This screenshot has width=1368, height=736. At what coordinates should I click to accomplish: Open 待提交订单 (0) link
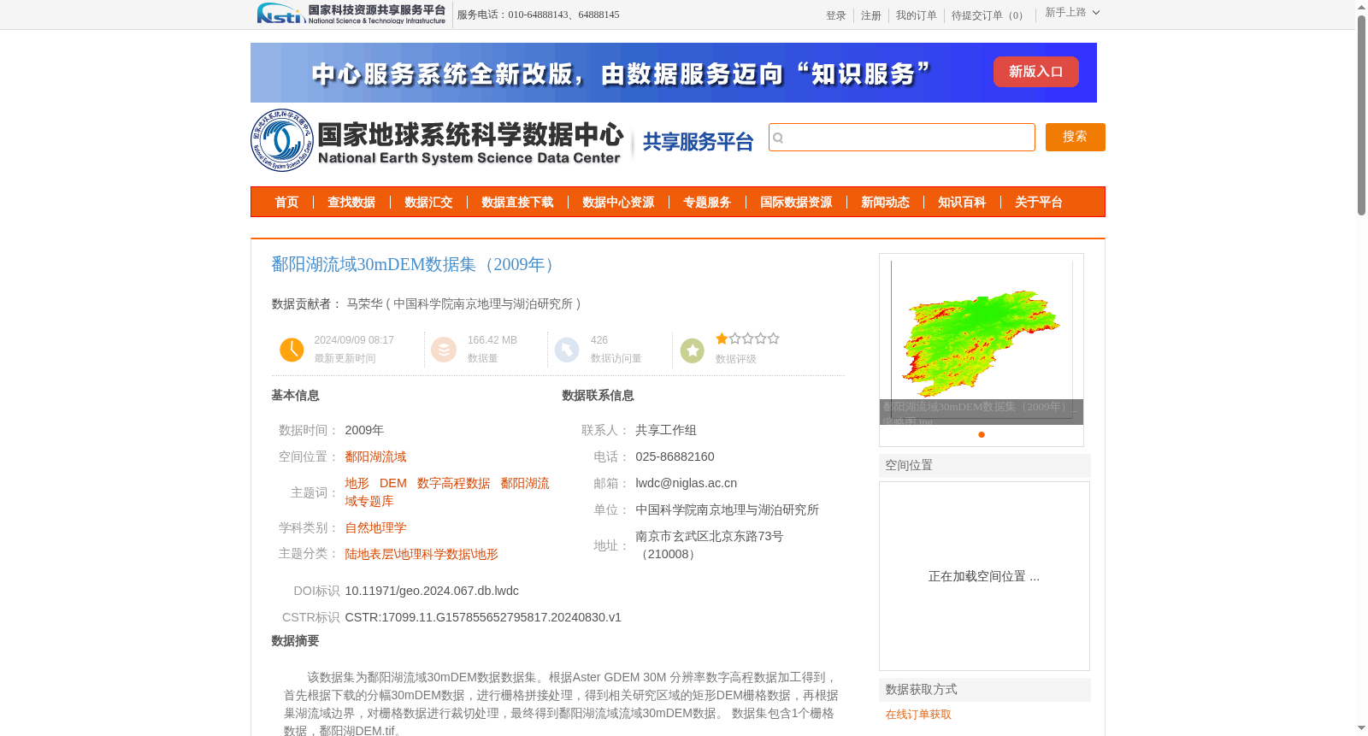tap(989, 15)
